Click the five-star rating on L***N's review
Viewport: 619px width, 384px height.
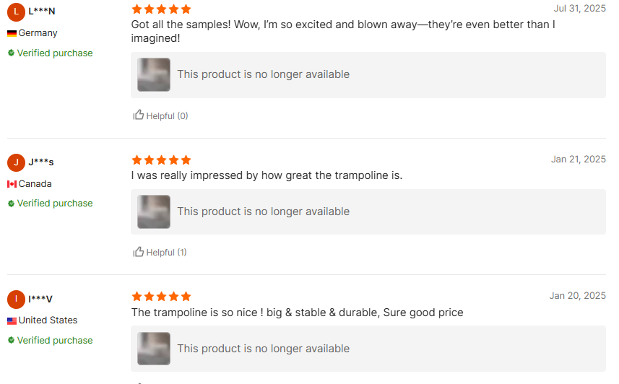point(161,9)
